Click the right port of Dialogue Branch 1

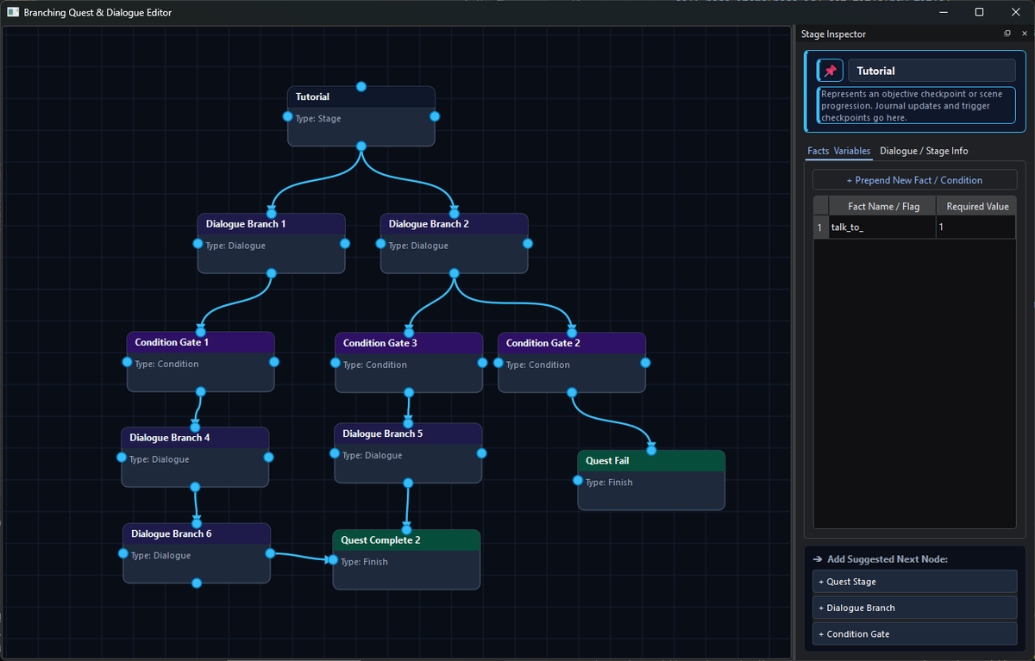pos(345,244)
